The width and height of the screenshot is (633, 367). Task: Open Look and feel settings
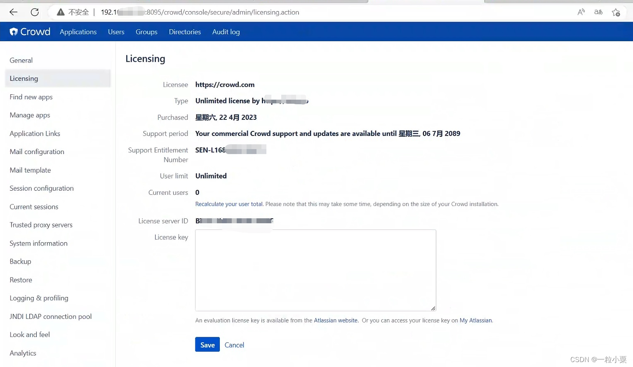click(30, 335)
